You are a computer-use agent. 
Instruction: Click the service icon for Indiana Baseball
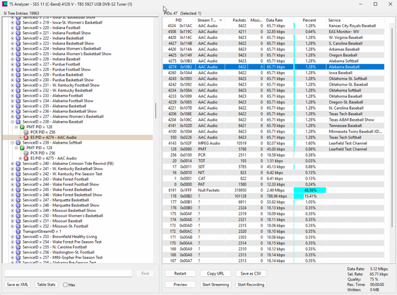click(18, 59)
